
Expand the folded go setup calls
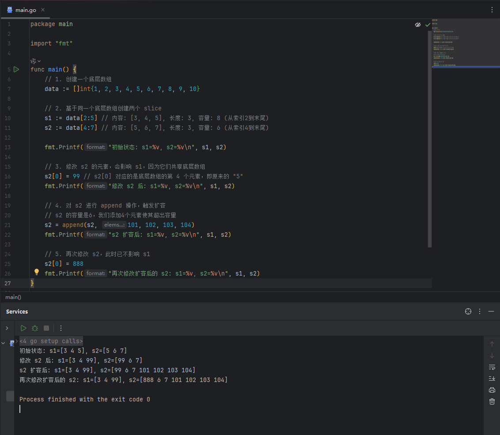coord(51,341)
